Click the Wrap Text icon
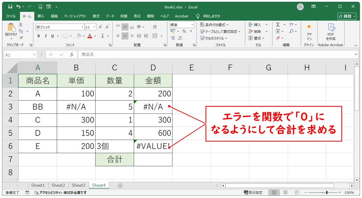 [x=155, y=27]
